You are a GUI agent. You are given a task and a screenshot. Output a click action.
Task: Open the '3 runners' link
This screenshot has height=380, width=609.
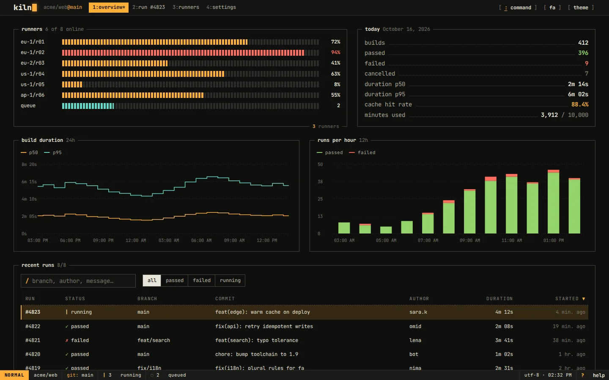click(326, 126)
